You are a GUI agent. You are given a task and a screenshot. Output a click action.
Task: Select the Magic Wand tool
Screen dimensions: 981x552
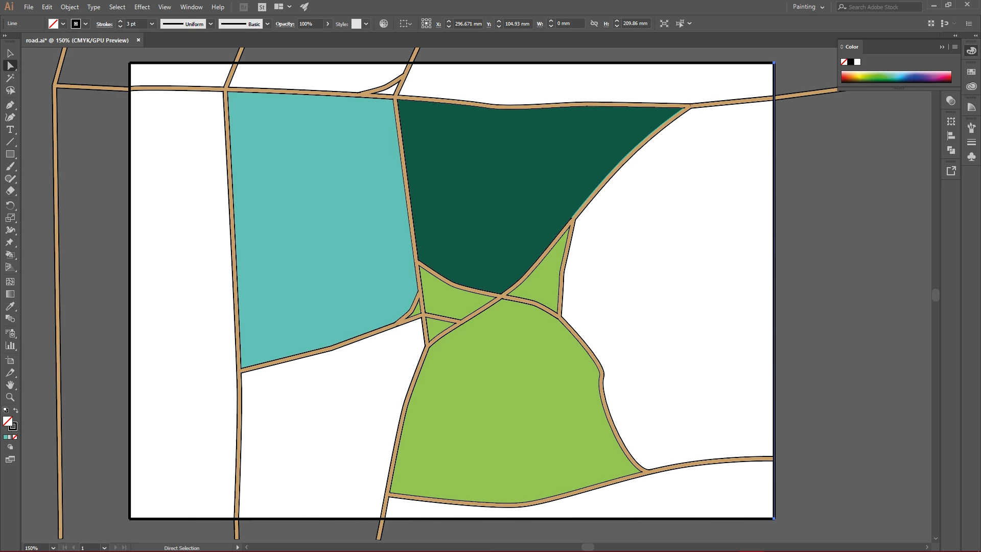(x=10, y=78)
